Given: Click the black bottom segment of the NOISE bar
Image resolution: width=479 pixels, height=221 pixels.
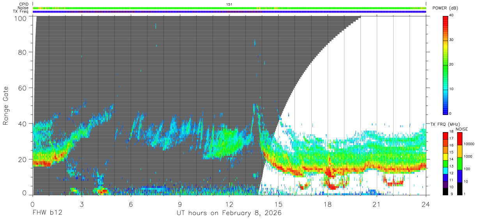Looking at the screenshot, I should click(459, 188).
